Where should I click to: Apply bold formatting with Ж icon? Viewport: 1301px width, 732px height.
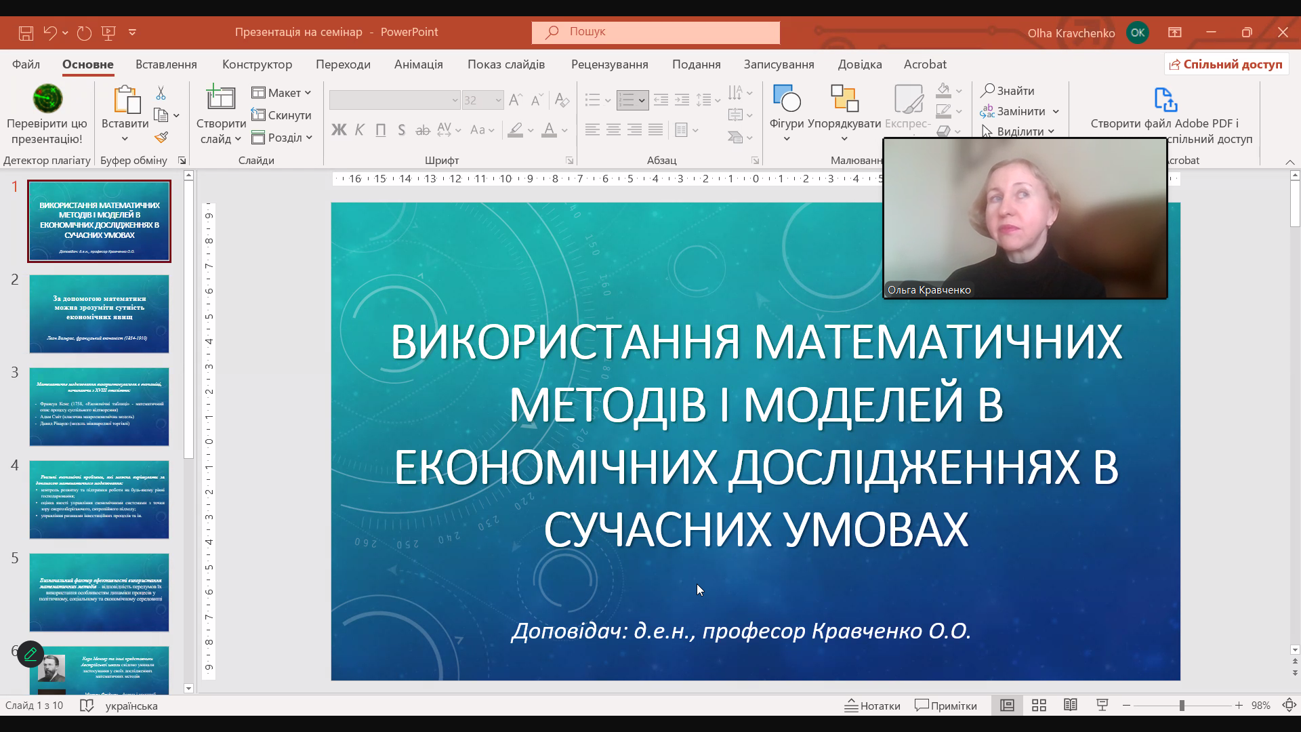pyautogui.click(x=339, y=129)
